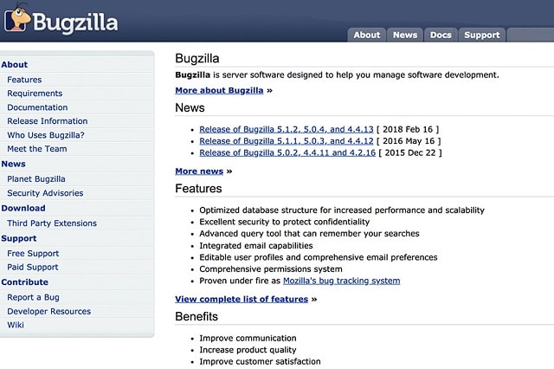Open the News tab in header
The height and width of the screenshot is (369, 554).
point(405,35)
